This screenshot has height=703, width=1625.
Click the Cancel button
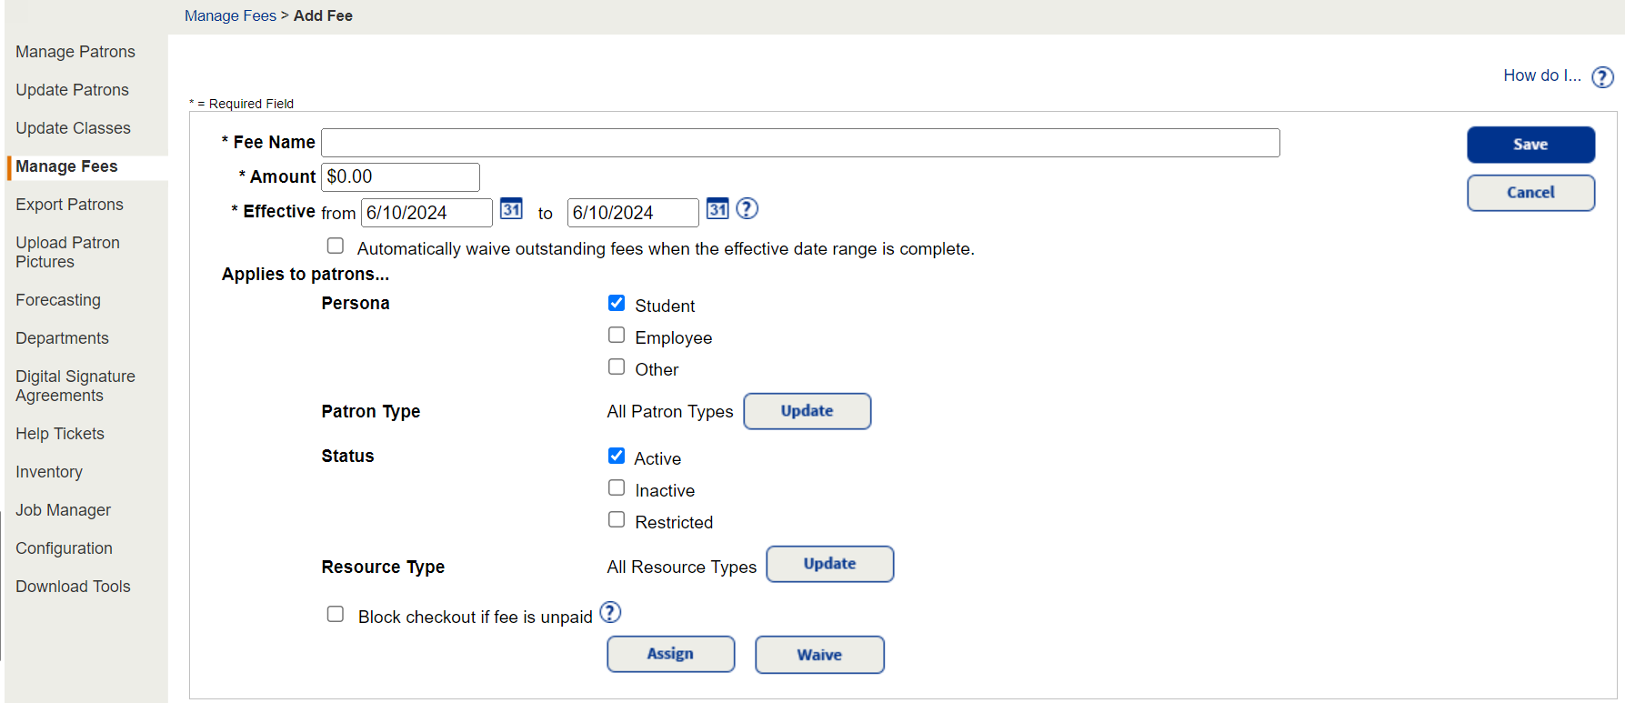[x=1530, y=193]
